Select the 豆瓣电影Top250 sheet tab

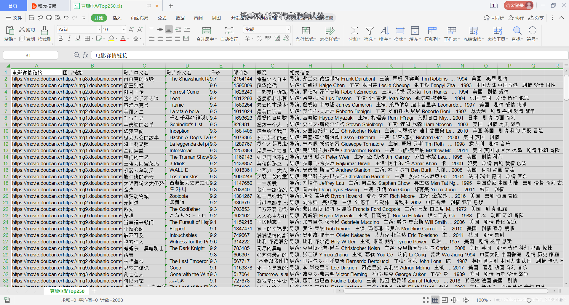(67, 291)
